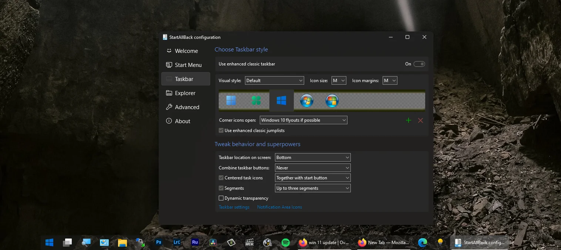Viewport: 561px width, 250px height.
Task: Open Media Player Classic from the taskbar
Action: click(249, 243)
